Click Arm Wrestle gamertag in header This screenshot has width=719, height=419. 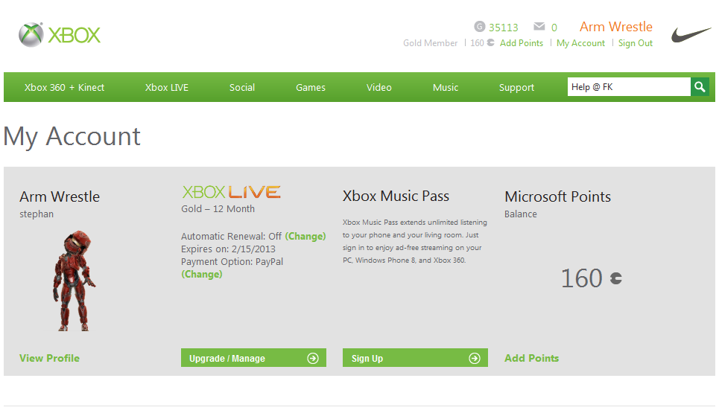pyautogui.click(x=616, y=27)
